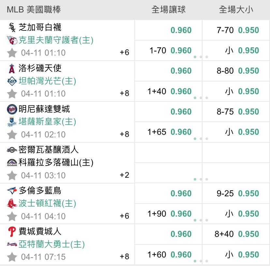Click the Los Angeles Angels logo
The width and height of the screenshot is (270, 266).
(x=12, y=68)
